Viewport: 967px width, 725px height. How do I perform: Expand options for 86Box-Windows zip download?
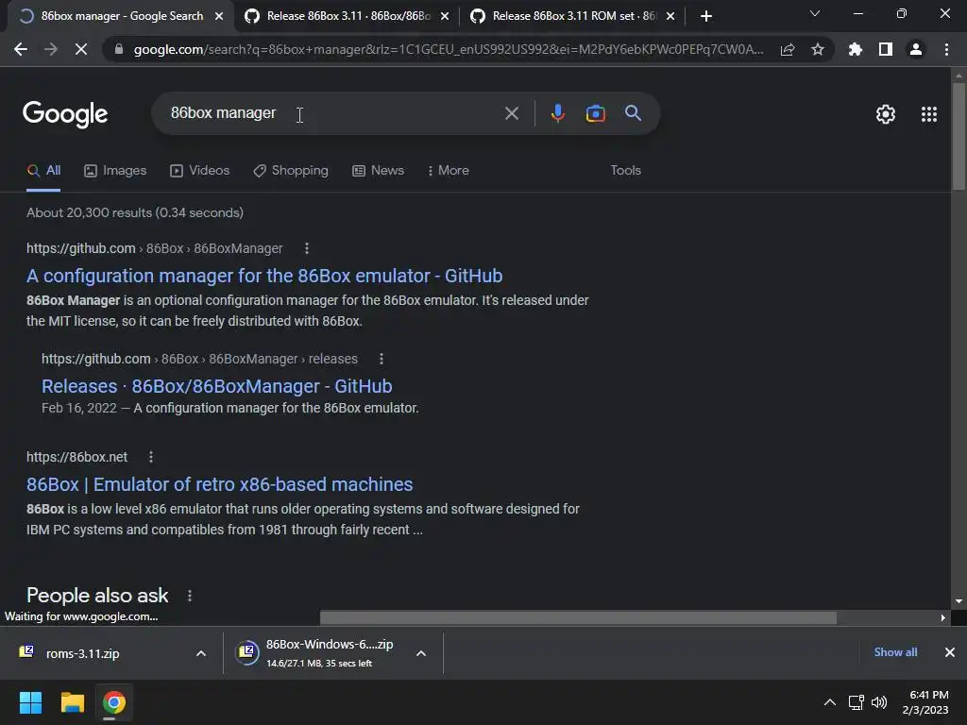click(x=421, y=653)
